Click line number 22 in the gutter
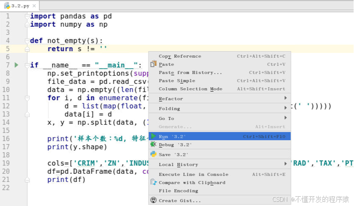 (6, 188)
